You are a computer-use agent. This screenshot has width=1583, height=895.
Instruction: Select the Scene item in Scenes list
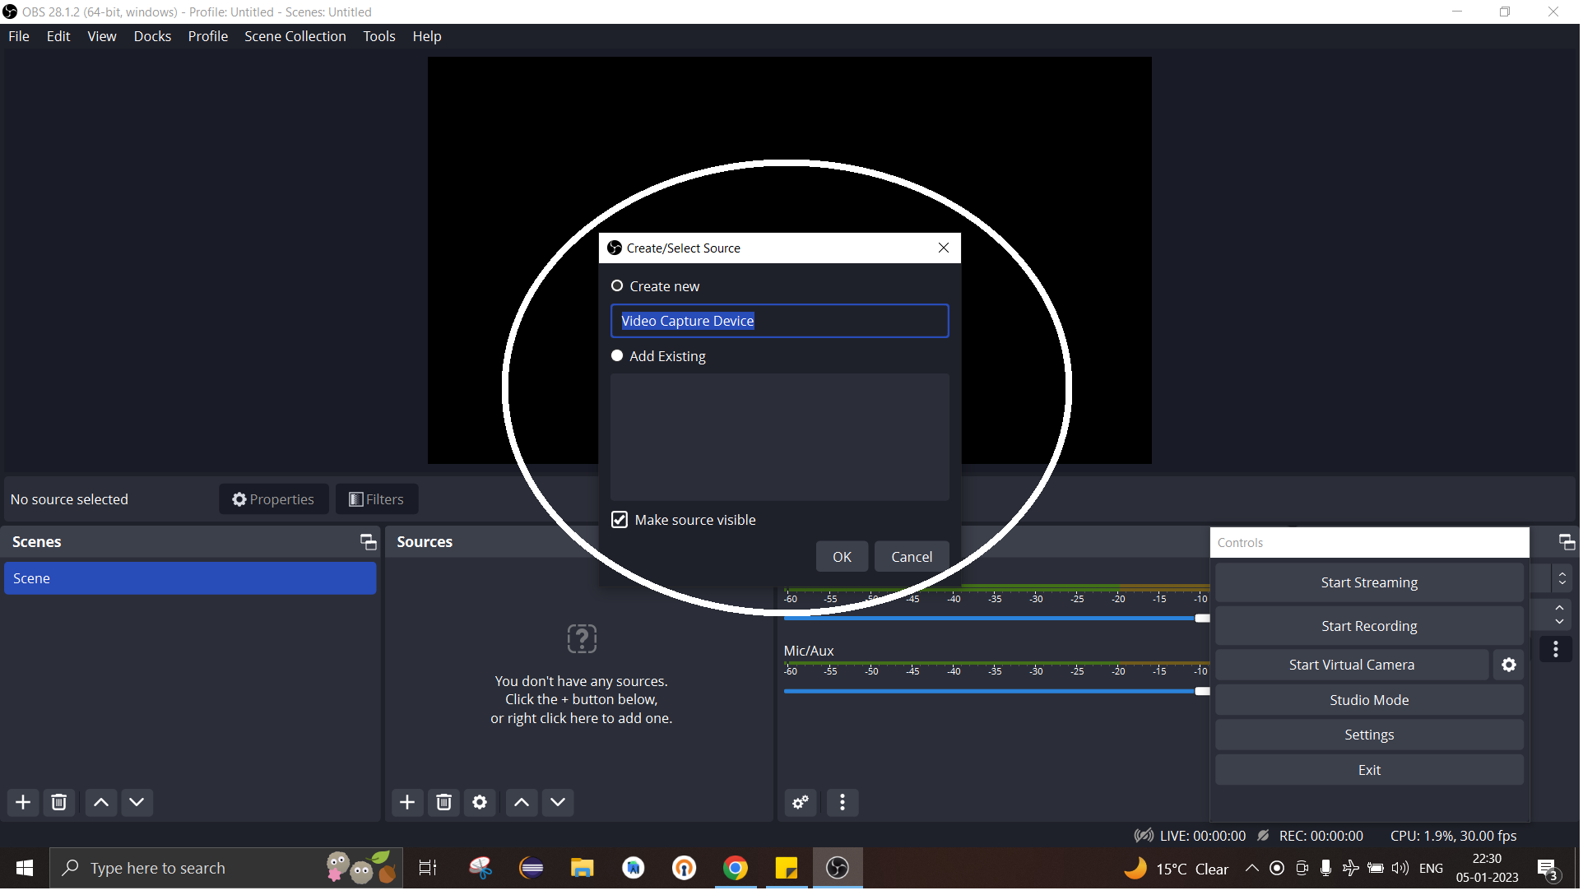pos(191,579)
